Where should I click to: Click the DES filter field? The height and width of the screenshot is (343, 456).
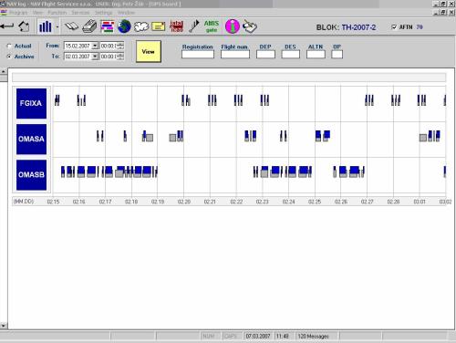291,55
